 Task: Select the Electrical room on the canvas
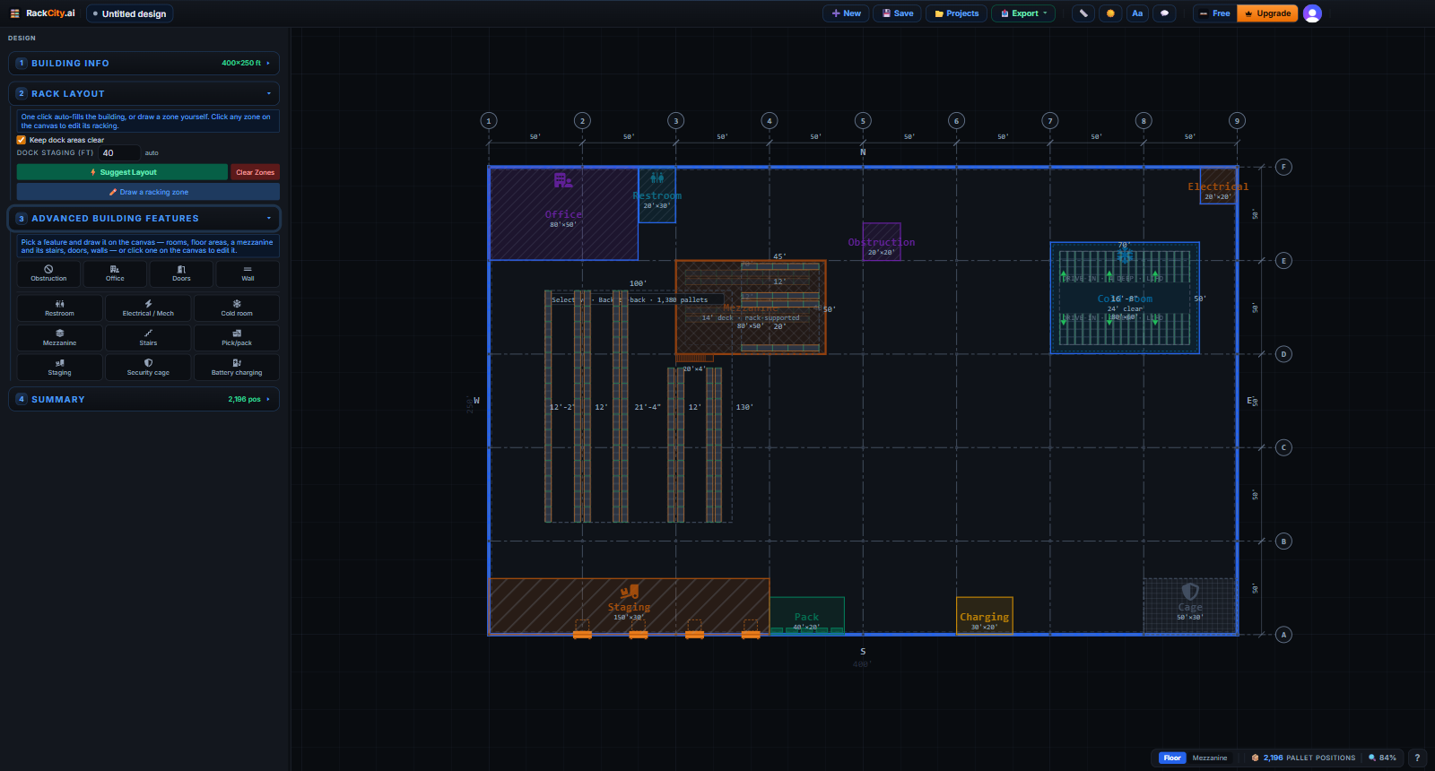1218,186
